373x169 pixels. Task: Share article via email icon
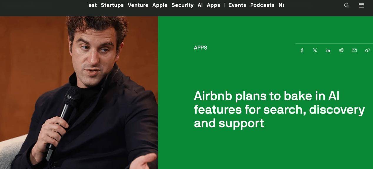click(x=354, y=50)
